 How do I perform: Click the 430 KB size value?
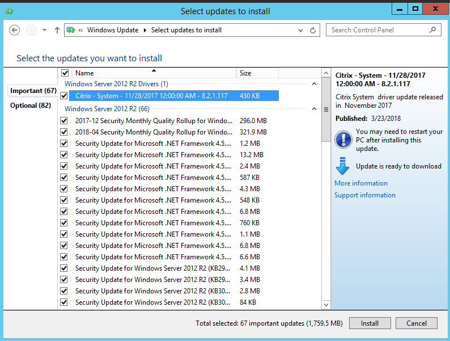click(x=250, y=96)
